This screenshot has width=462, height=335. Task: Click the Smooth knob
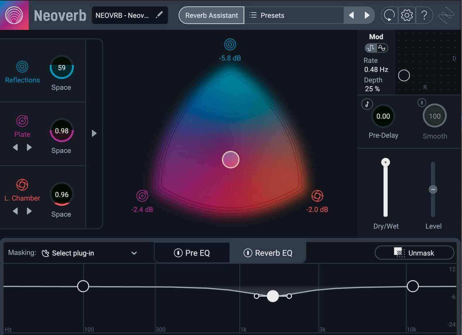coord(434,116)
